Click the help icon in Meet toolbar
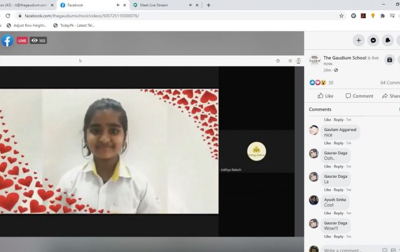The image size is (400, 252). click(x=278, y=61)
